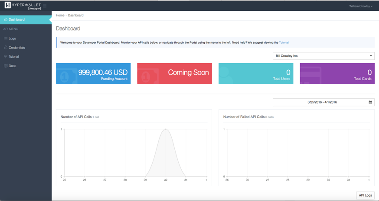Open the William Crowley user menu
Screen dimensions: 379x201
coord(361,6)
